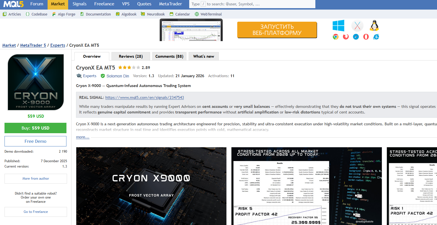
Task: Click the web terminal laptop banner image
Action: [191, 30]
